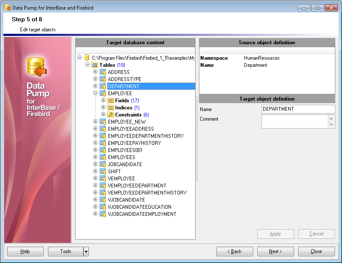
Task: Click the Name field containing DEPARTMENT
Action: 298,109
